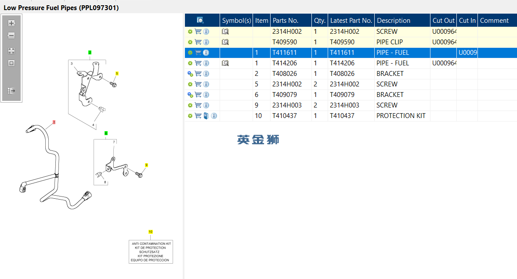The width and height of the screenshot is (517, 279).
Task: Add T411611 PIPE - FUEL to cart
Action: tap(198, 53)
